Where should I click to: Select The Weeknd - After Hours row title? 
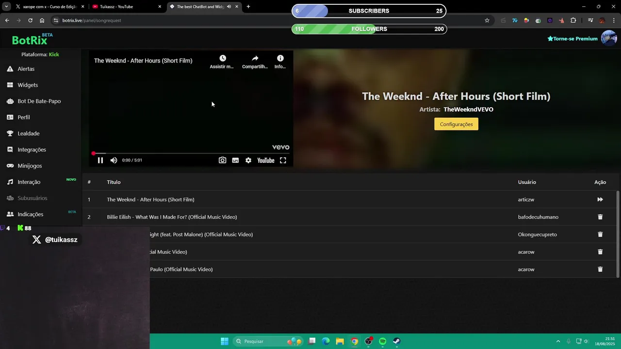click(150, 200)
